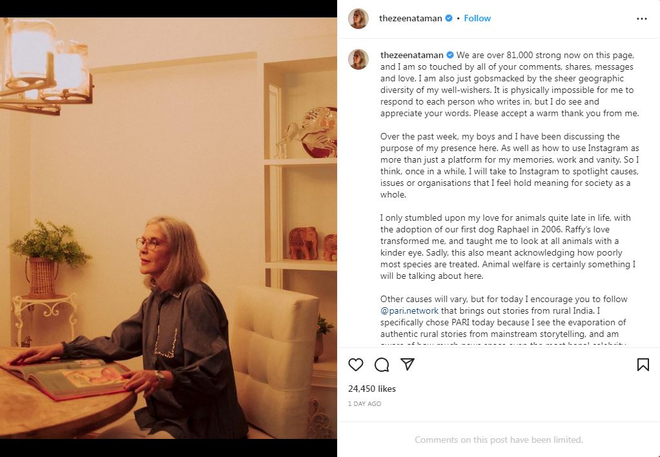This screenshot has height=457, width=660.
Task: Share the post with the paper plane icon
Action: click(x=407, y=365)
